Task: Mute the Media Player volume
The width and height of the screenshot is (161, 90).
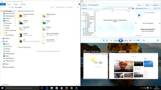Action: (x=130, y=40)
